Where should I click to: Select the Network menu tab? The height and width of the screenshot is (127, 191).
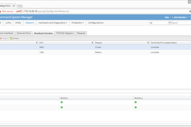point(30,23)
